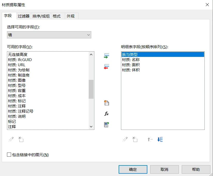The height and width of the screenshot is (176, 213).
Task: Select 无连接高度 in available fields
Action: pos(48,55)
